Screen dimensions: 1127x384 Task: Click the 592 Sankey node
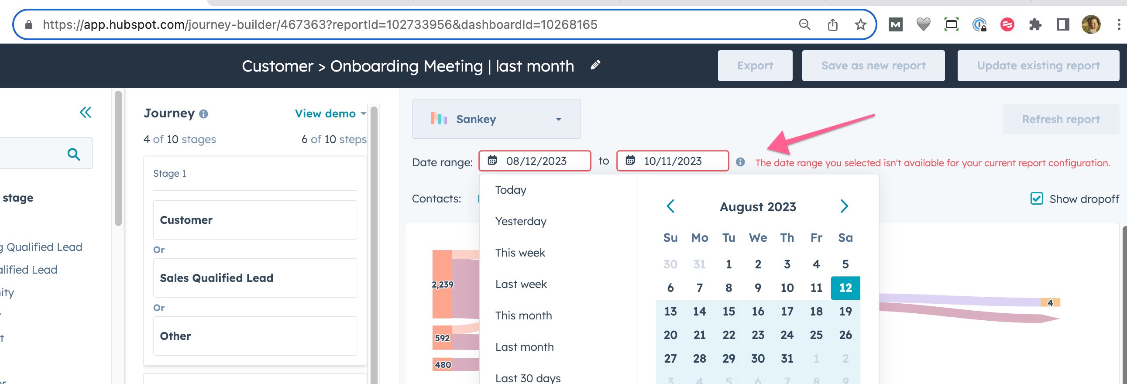tap(442, 338)
